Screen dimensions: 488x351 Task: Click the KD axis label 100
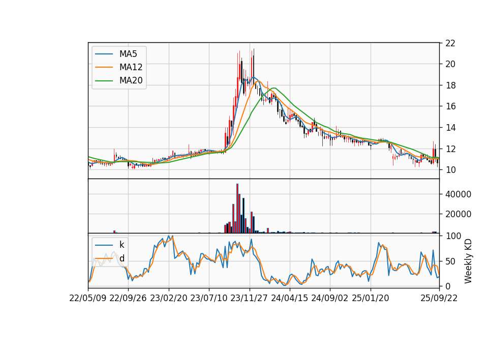pyautogui.click(x=453, y=236)
